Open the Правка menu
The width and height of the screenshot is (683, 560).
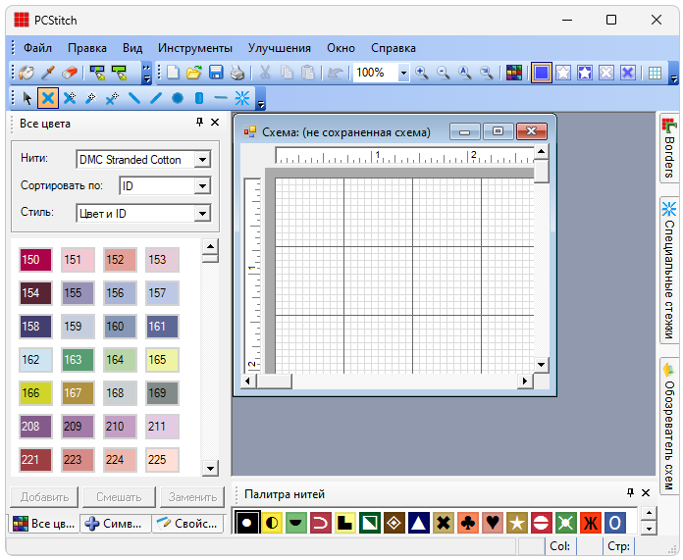(x=87, y=48)
